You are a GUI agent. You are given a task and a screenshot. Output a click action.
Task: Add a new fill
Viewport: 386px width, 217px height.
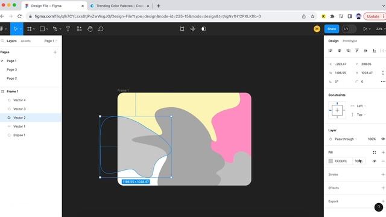[383, 153]
